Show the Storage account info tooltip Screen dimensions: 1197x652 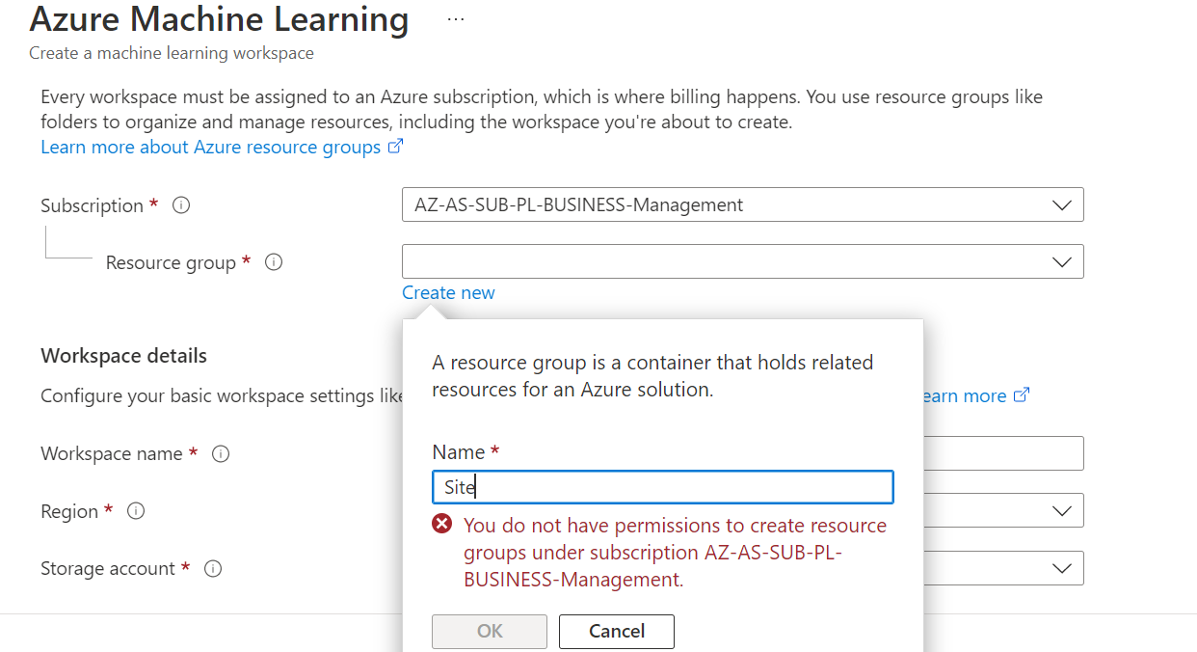[213, 569]
